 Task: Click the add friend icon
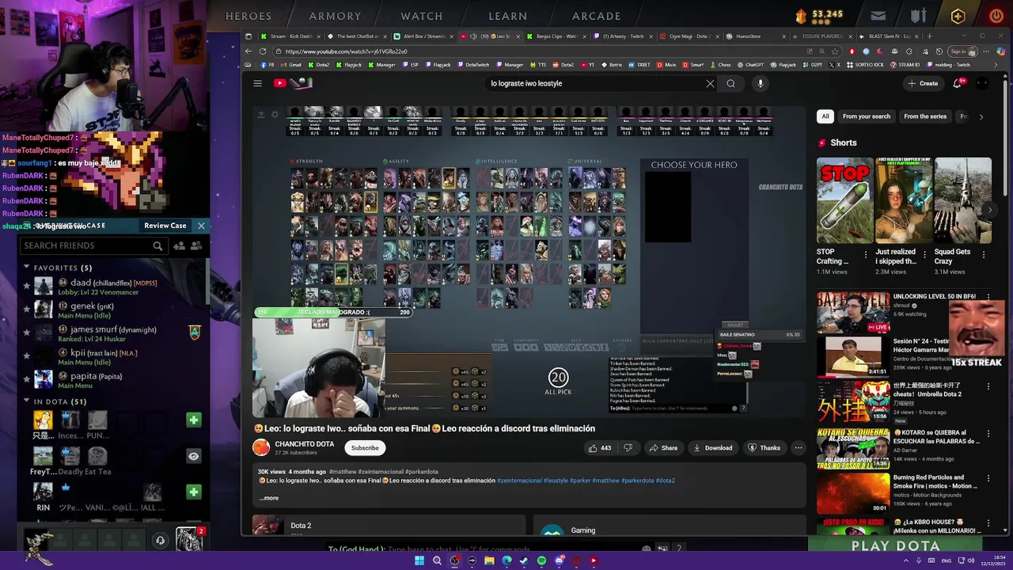(180, 246)
